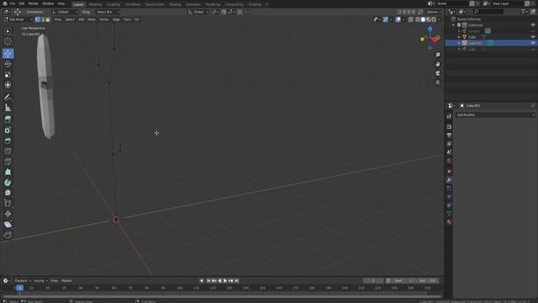
Task: Enable face select mode
Action: (48, 19)
